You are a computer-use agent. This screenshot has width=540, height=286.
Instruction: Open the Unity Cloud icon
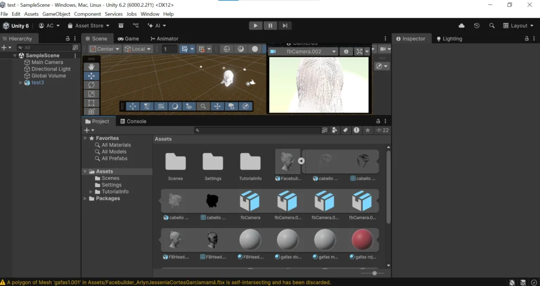(x=462, y=26)
